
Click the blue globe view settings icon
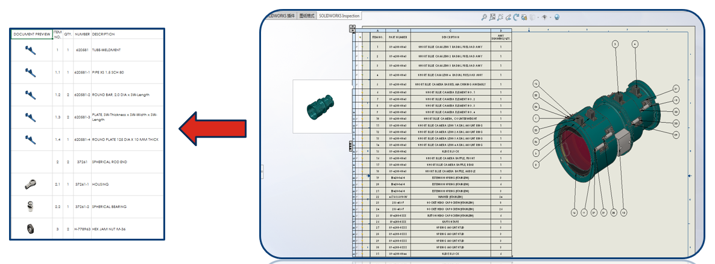pos(557,17)
